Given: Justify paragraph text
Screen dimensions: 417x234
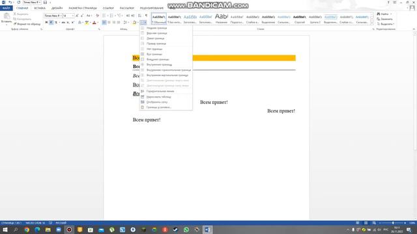Looking at the screenshot, I should 119,23.
